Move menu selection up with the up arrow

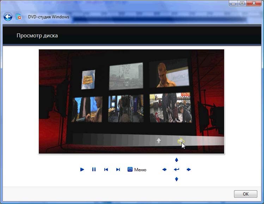tap(177, 160)
